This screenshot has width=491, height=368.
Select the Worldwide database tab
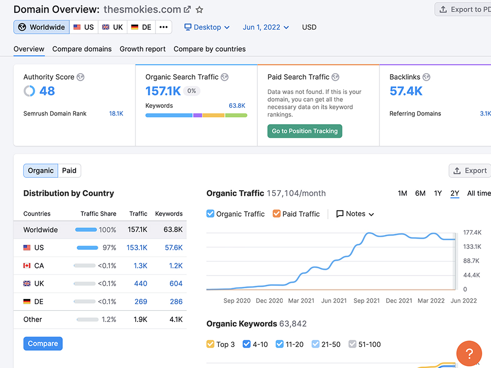tap(41, 27)
